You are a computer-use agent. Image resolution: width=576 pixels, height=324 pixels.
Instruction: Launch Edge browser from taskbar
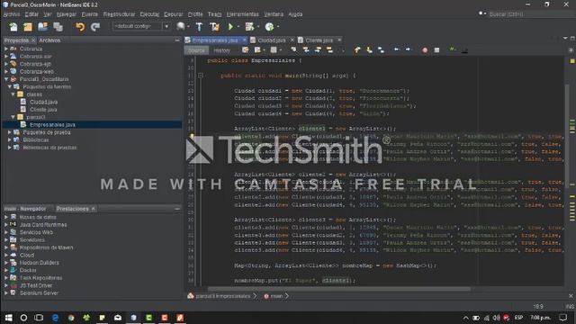(55, 318)
